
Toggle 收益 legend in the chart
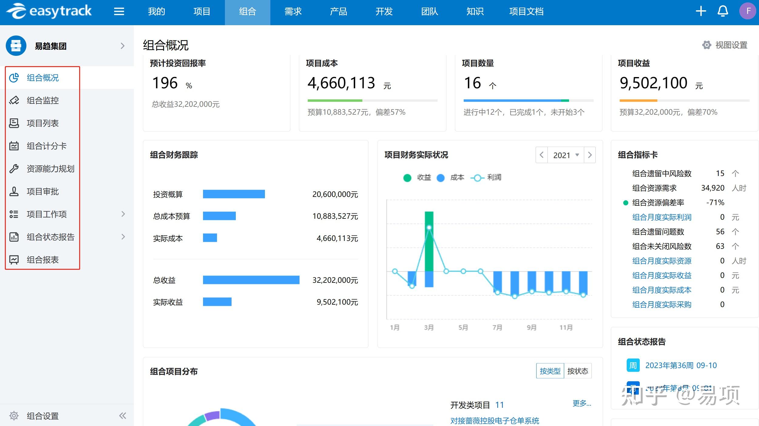417,177
